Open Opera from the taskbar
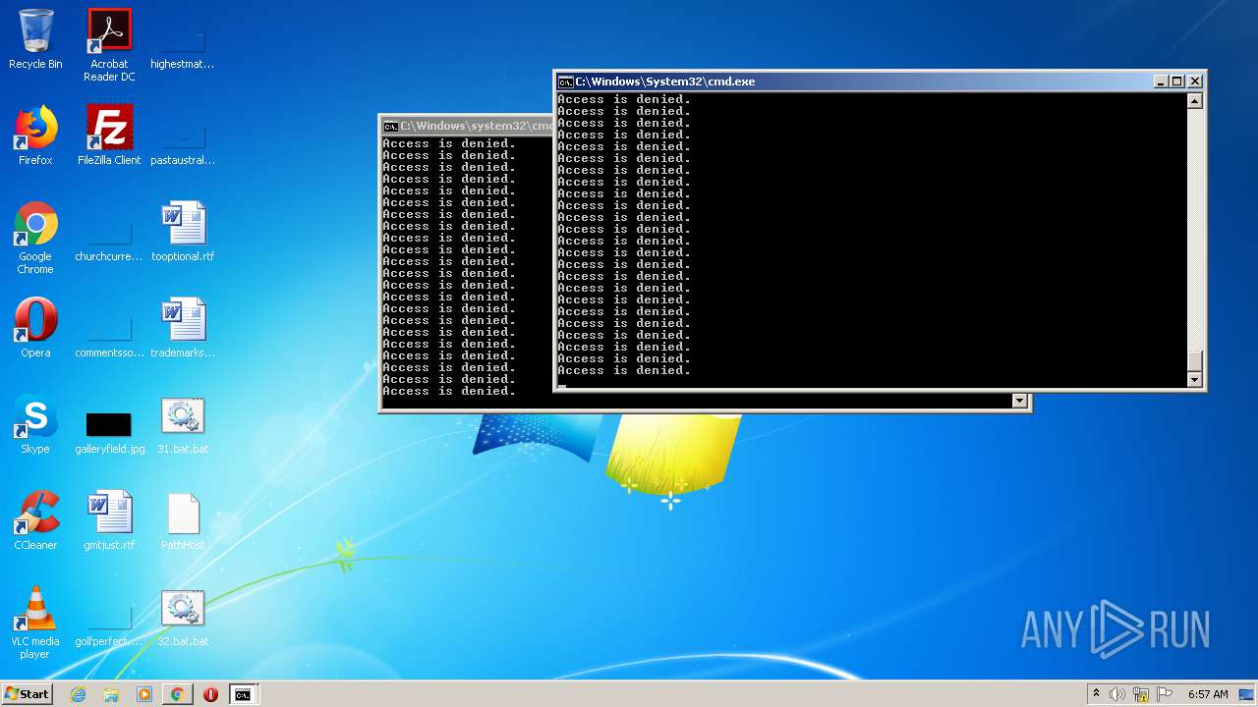Viewport: 1258px width, 707px height. 210,694
